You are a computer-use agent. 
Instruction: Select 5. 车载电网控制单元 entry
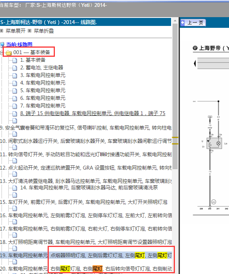pyautogui.click(x=43, y=90)
